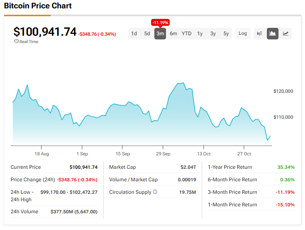Switch to line chart view

(x=285, y=33)
